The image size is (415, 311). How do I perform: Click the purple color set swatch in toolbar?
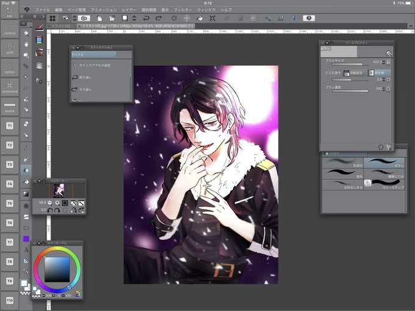tap(26, 239)
